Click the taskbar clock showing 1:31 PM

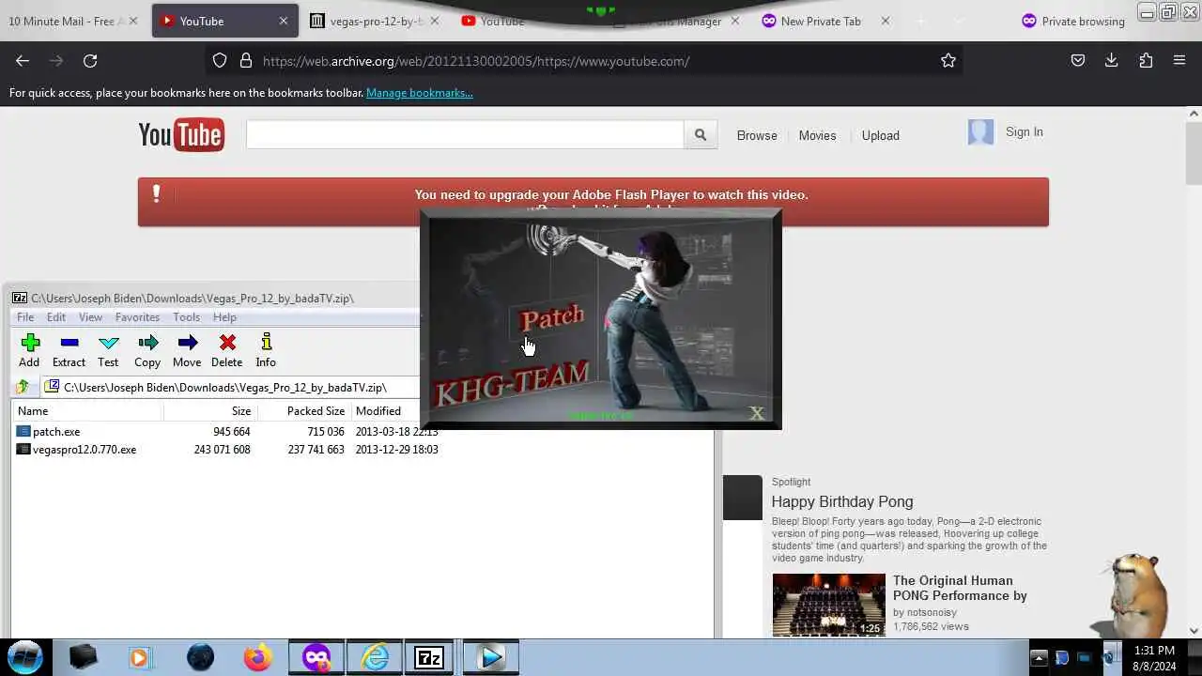(1154, 657)
